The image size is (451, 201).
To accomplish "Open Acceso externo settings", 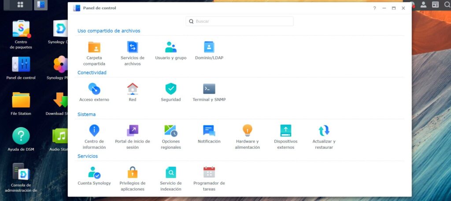I will point(94,92).
